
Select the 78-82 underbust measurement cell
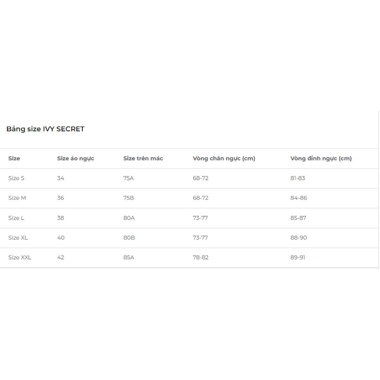point(201,257)
